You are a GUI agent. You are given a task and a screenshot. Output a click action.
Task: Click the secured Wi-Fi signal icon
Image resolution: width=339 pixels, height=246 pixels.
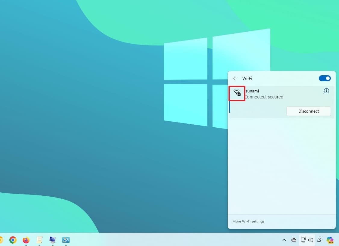pos(237,93)
